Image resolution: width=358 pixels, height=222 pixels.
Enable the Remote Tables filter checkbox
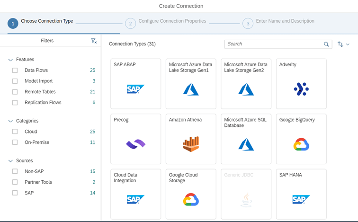point(15,92)
